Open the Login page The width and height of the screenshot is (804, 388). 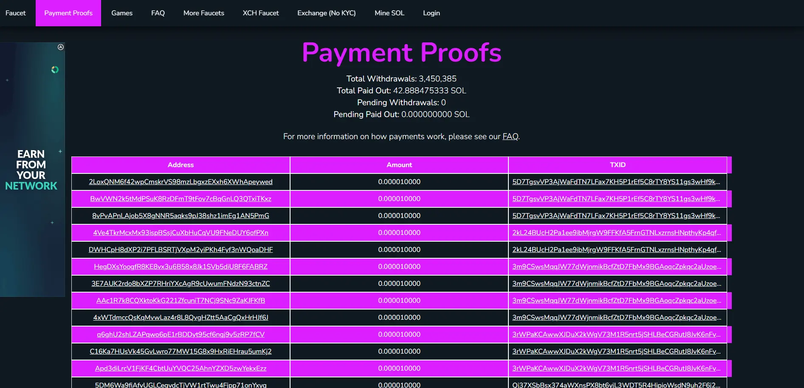point(432,13)
